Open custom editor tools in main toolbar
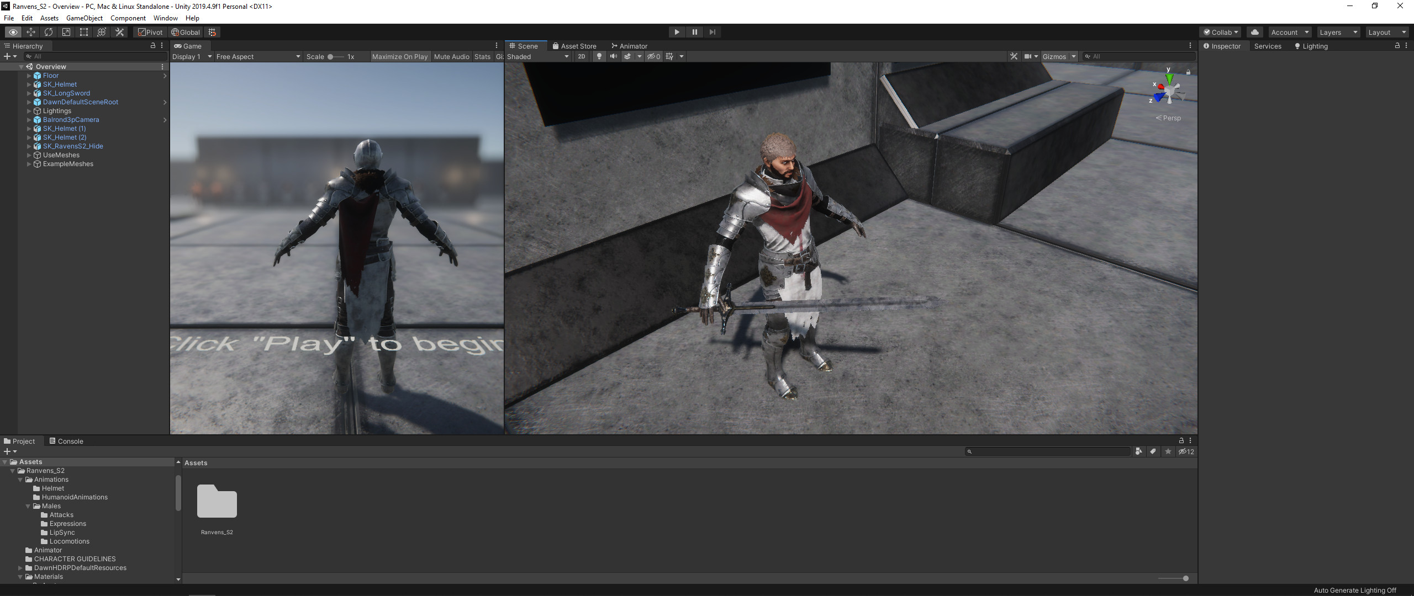 click(x=119, y=32)
